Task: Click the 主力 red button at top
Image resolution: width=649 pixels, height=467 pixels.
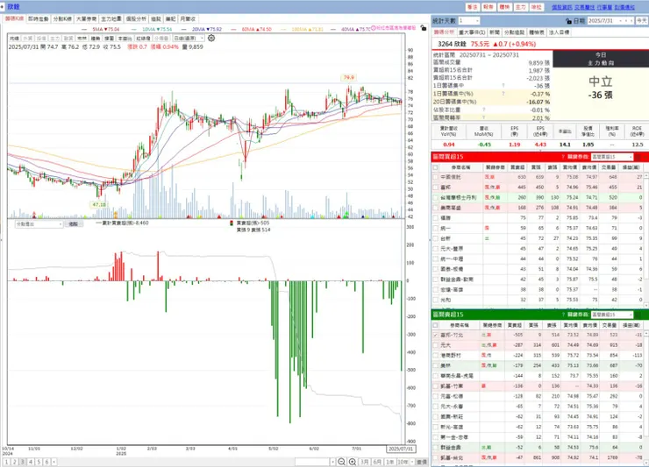Action: click(x=520, y=7)
